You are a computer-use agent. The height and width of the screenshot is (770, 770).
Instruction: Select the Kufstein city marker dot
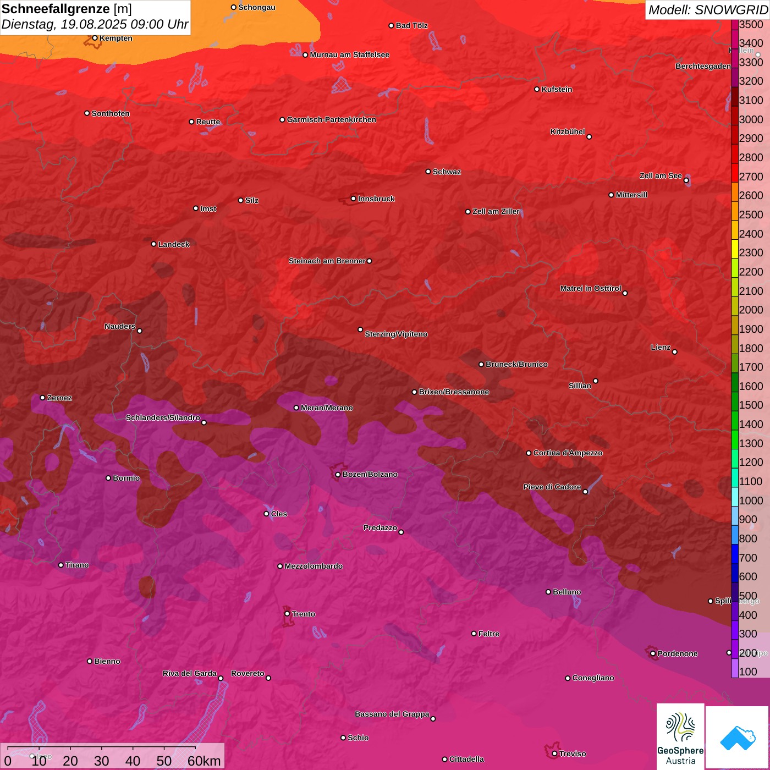coord(537,89)
